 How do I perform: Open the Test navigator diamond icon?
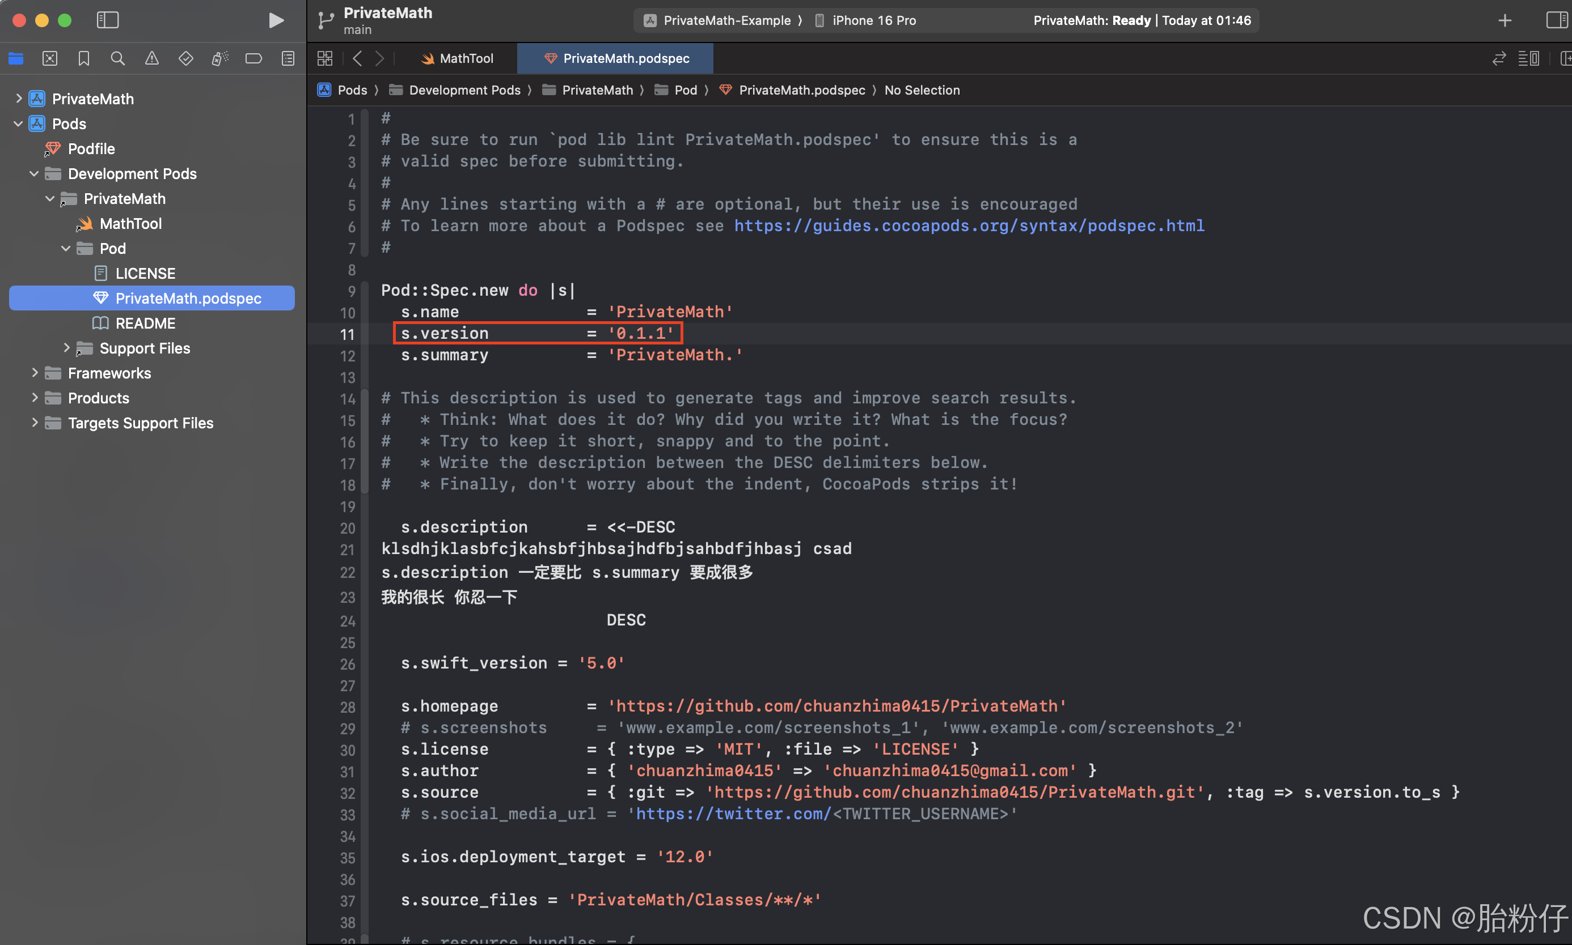click(185, 58)
